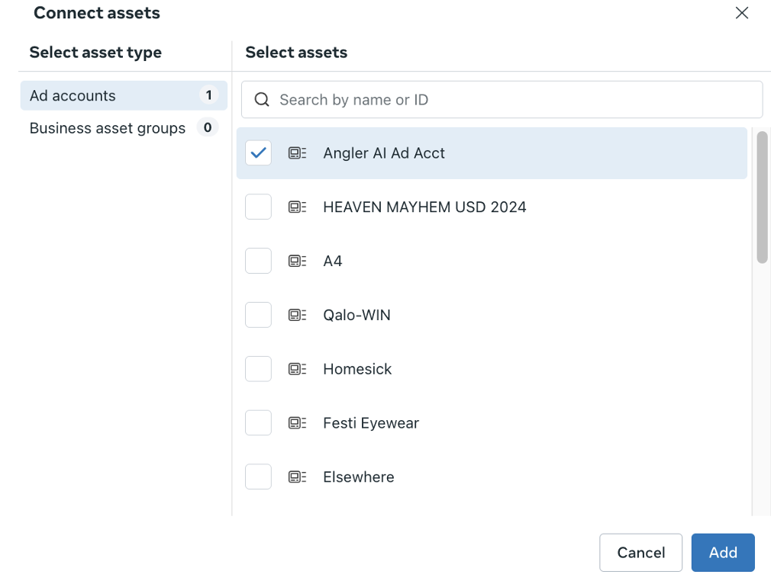Click the ad account icon beside A4
The image size is (771, 584).
(x=297, y=262)
